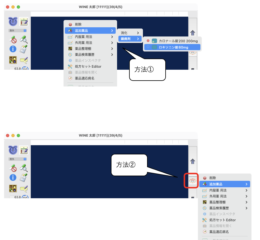Click the comment speech bubble icon
This screenshot has height=240, width=260.
click(24, 60)
